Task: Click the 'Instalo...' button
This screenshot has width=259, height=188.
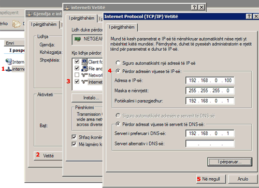Action: click(x=87, y=98)
